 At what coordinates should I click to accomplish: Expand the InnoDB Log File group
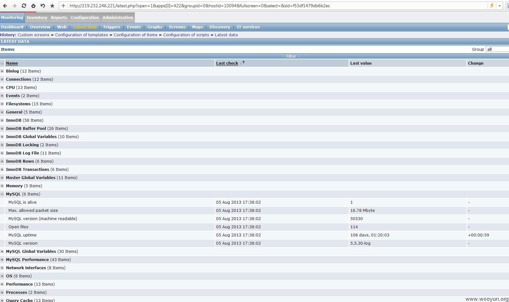click(2, 153)
